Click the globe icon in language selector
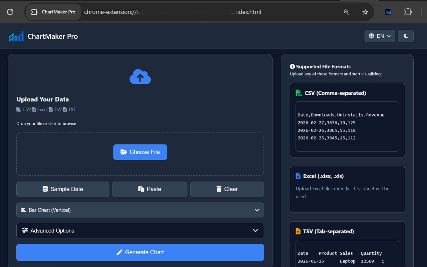 372,36
